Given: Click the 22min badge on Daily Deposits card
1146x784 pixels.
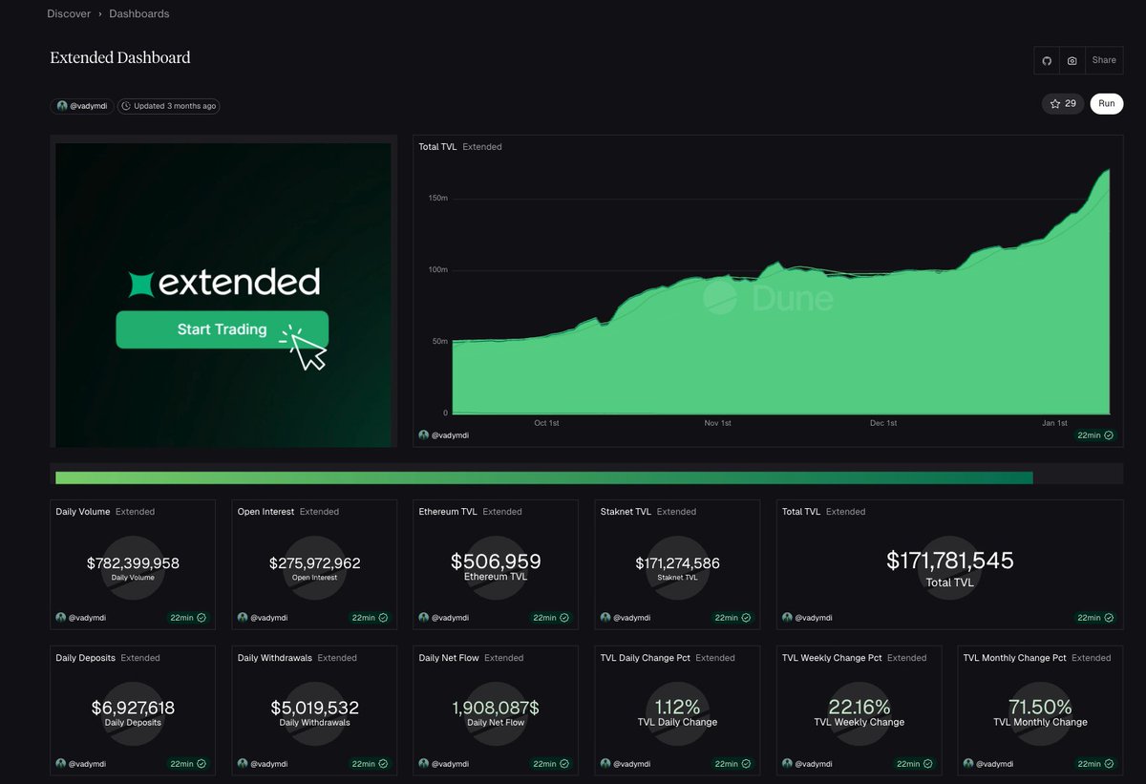Looking at the screenshot, I should 188,764.
